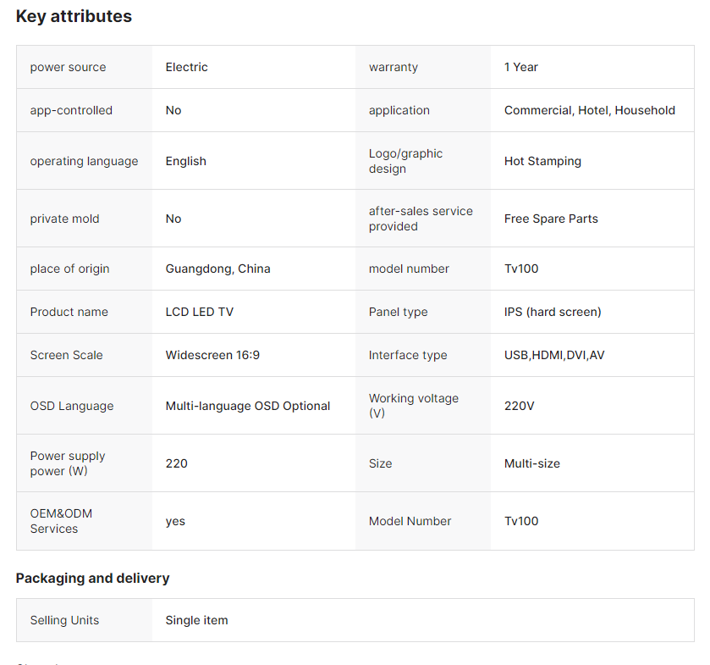Select the 'Hot Stamping' value text

pyautogui.click(x=542, y=161)
